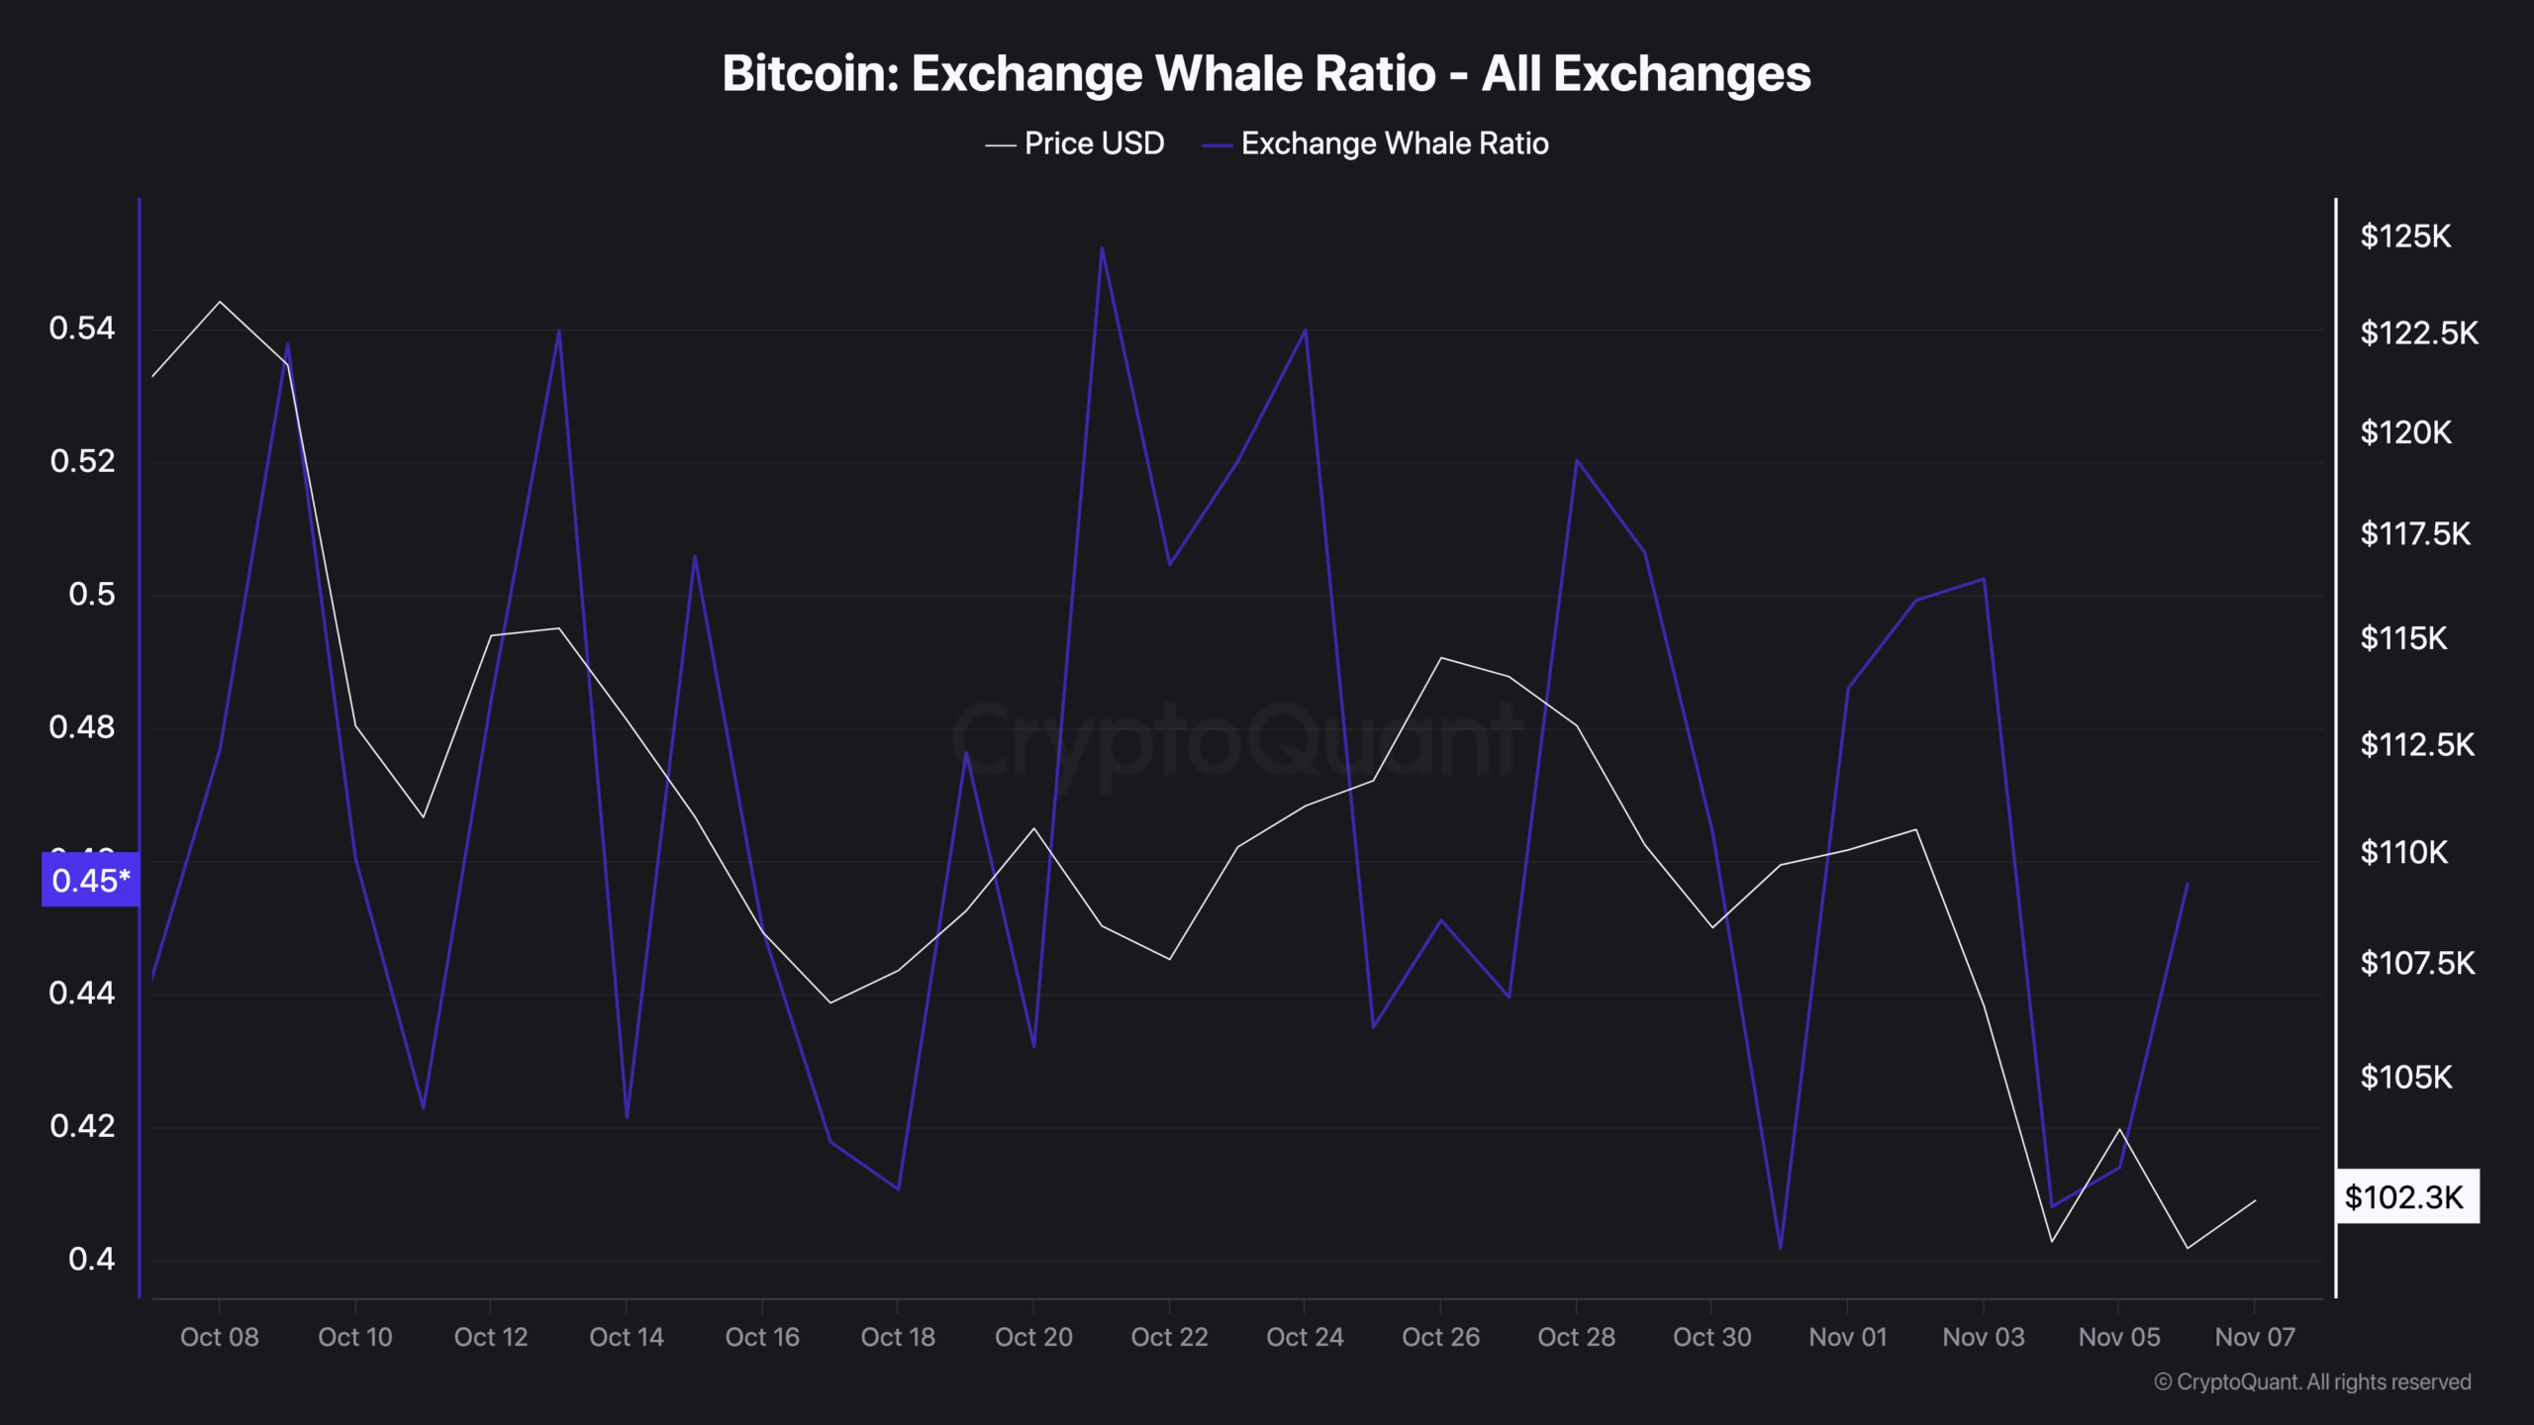Click the $125K right axis label
This screenshot has height=1425, width=2534.
click(x=2405, y=237)
